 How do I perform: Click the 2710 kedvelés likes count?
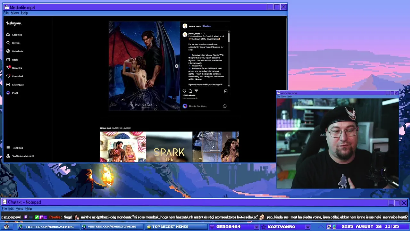189,96
